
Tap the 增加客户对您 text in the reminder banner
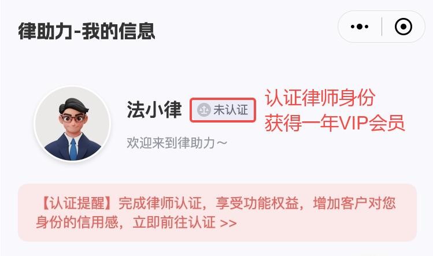(x=354, y=203)
